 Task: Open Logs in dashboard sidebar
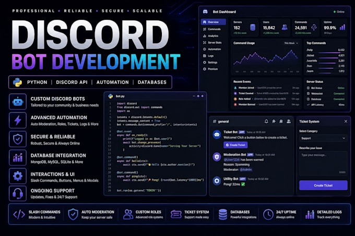point(214,56)
